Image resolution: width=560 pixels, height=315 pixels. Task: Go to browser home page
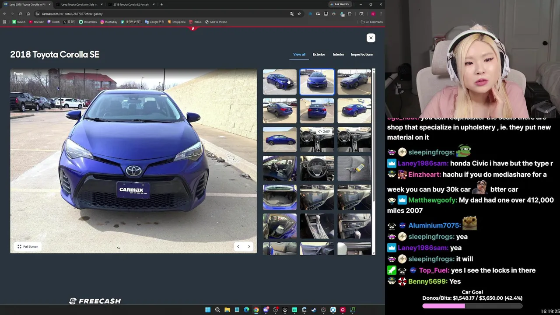pos(28,14)
